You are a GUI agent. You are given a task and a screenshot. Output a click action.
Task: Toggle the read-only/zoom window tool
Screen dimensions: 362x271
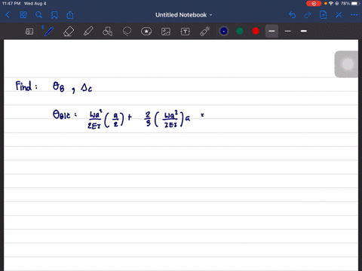coord(29,32)
